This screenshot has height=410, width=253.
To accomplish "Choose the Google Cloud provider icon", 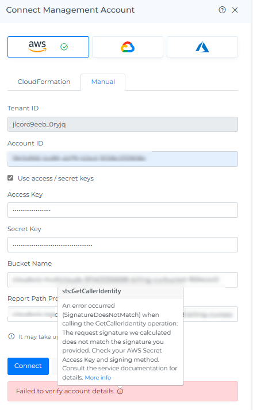I will (x=128, y=47).
